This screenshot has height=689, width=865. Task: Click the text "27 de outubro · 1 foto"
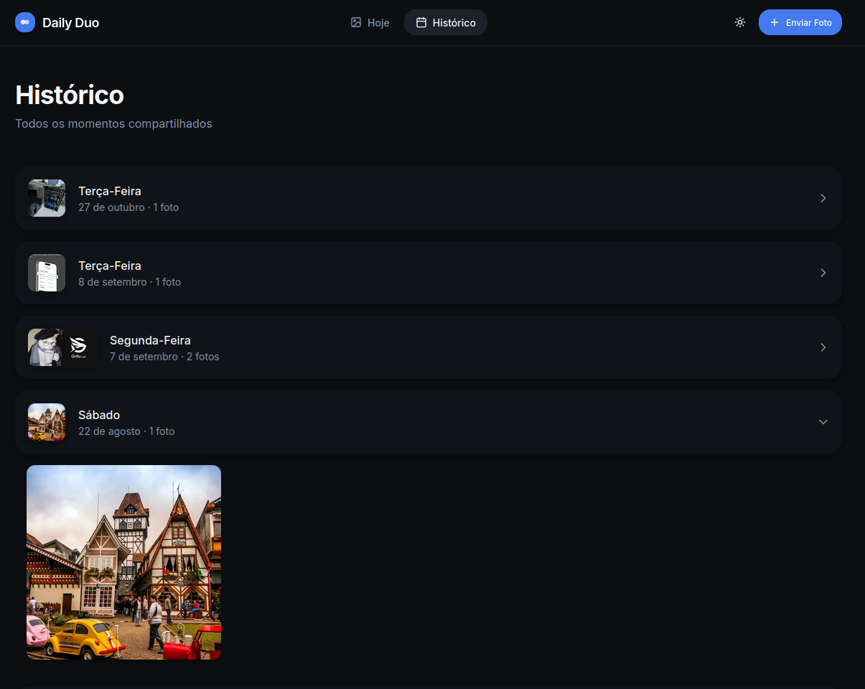click(x=128, y=207)
